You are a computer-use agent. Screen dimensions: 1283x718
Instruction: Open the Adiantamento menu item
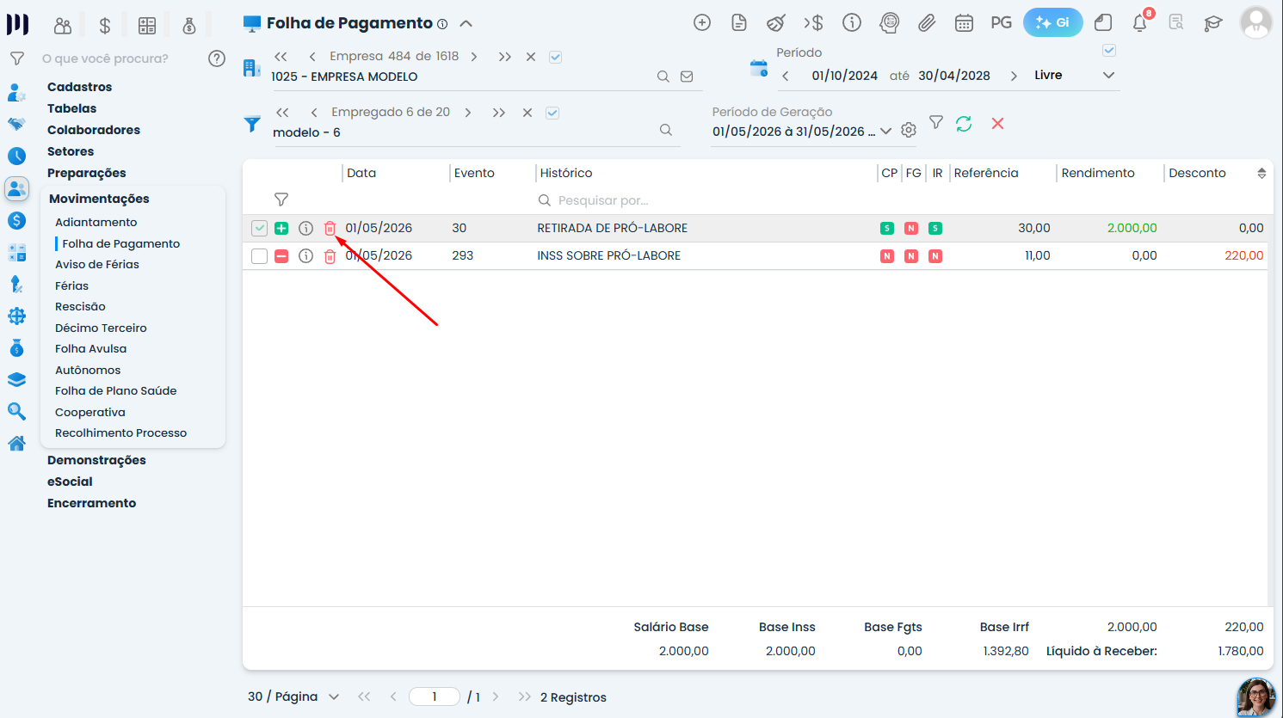pos(96,222)
